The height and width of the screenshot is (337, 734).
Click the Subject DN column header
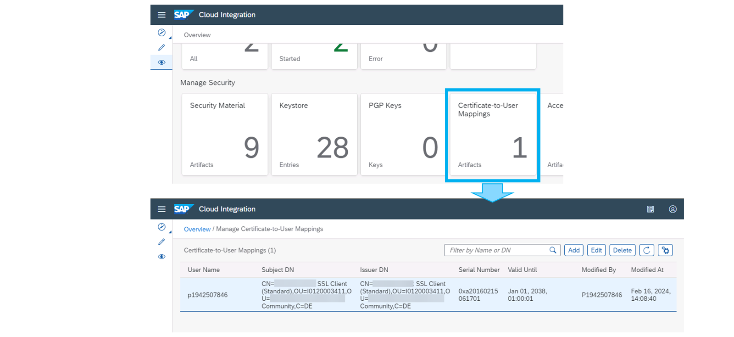278,270
